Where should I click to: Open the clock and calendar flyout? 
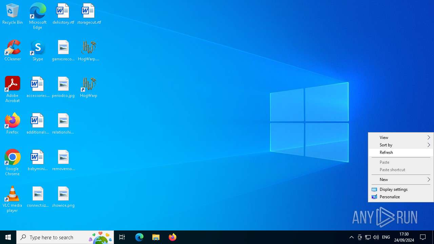[404, 237]
